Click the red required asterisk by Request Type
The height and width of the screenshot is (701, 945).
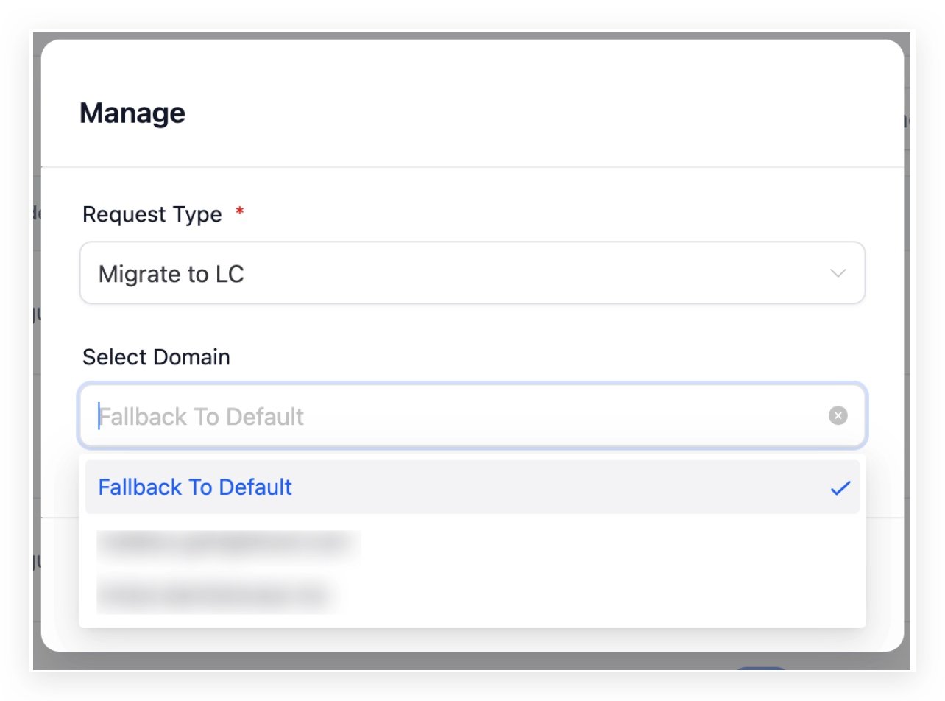click(238, 213)
